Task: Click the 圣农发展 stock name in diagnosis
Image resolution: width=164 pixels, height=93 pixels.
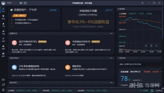Action: tap(124, 72)
